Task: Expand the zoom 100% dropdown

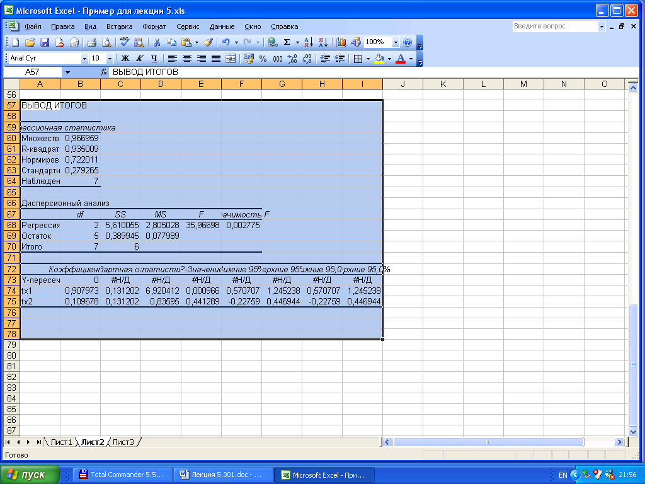Action: coord(396,42)
